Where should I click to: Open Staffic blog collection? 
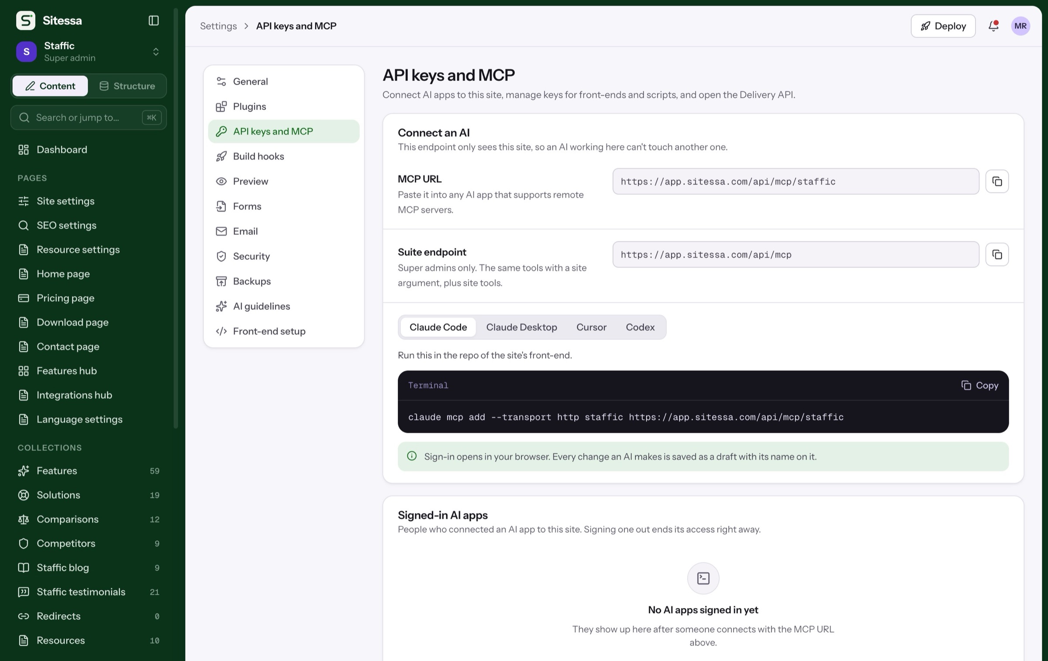89,568
